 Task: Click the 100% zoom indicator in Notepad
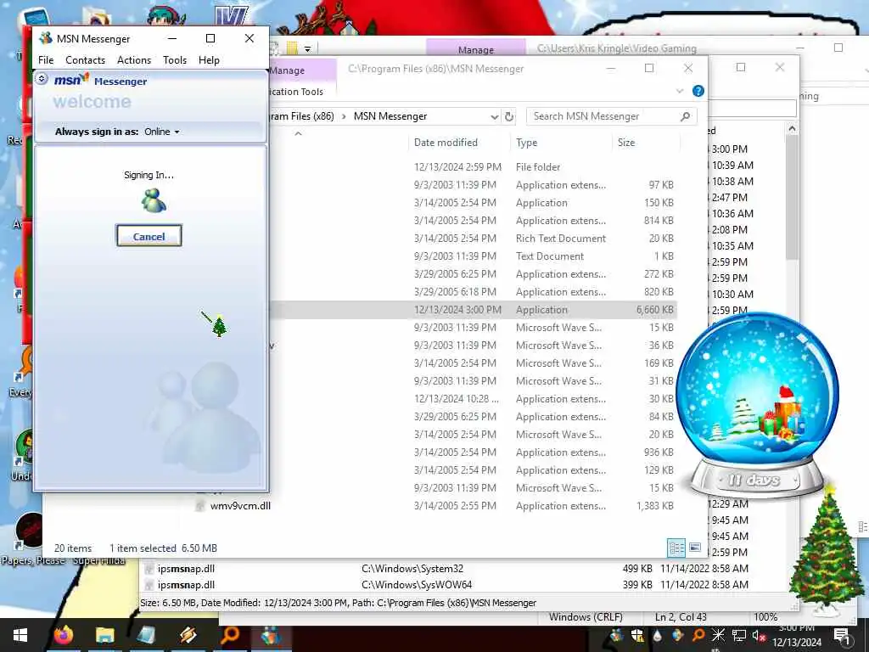765,616
